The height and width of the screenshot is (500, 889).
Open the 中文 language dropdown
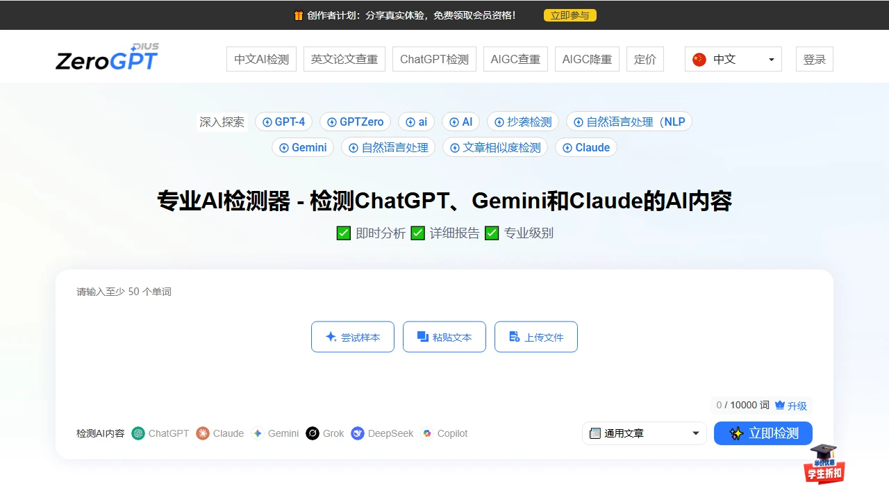click(733, 59)
